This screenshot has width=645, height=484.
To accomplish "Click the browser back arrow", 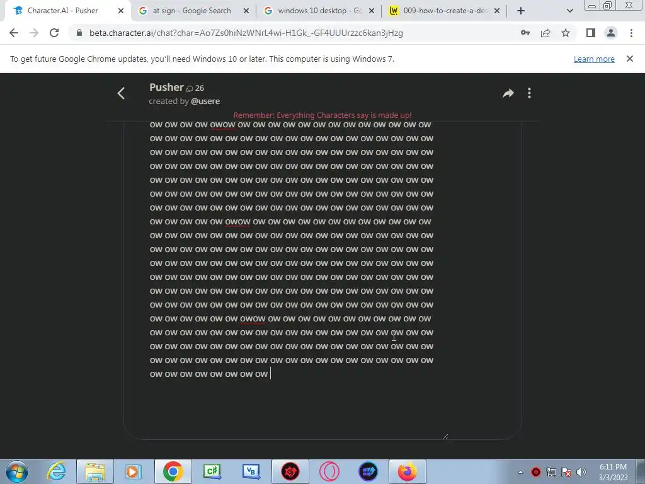I will (x=14, y=33).
